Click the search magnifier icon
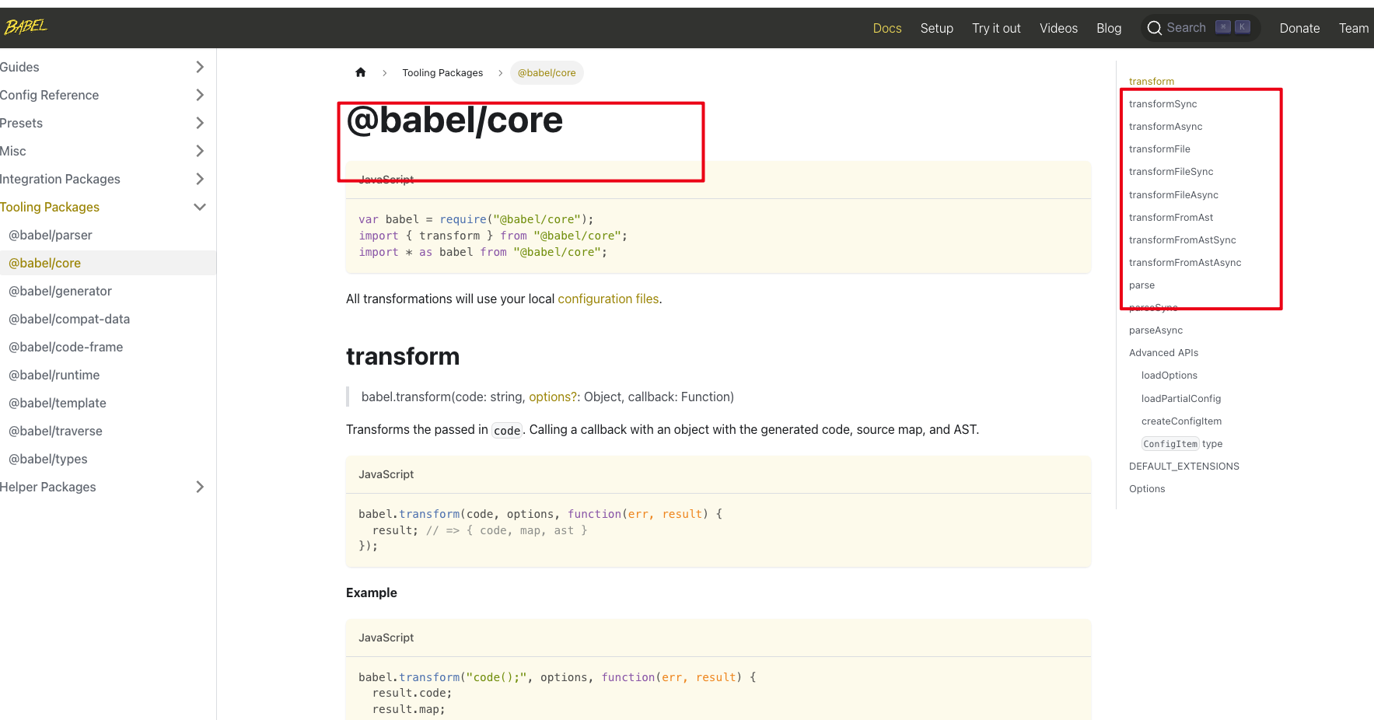This screenshot has height=720, width=1374. (x=1154, y=27)
